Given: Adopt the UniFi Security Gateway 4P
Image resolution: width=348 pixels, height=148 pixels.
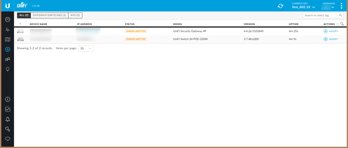Looking at the screenshot, I should click(331, 31).
